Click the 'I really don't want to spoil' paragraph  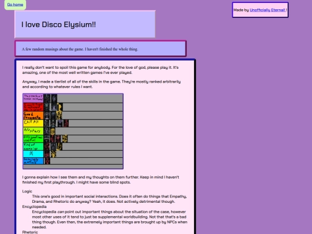point(101,70)
